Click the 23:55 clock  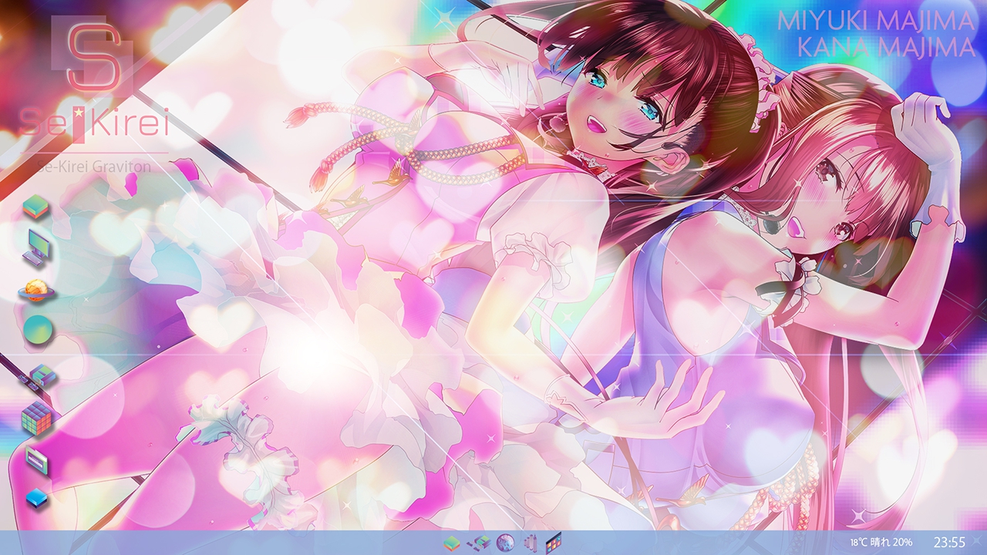pos(949,542)
